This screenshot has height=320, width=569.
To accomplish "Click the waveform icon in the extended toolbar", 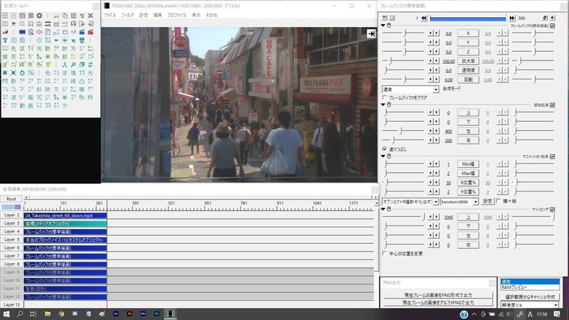I will [x=73, y=32].
